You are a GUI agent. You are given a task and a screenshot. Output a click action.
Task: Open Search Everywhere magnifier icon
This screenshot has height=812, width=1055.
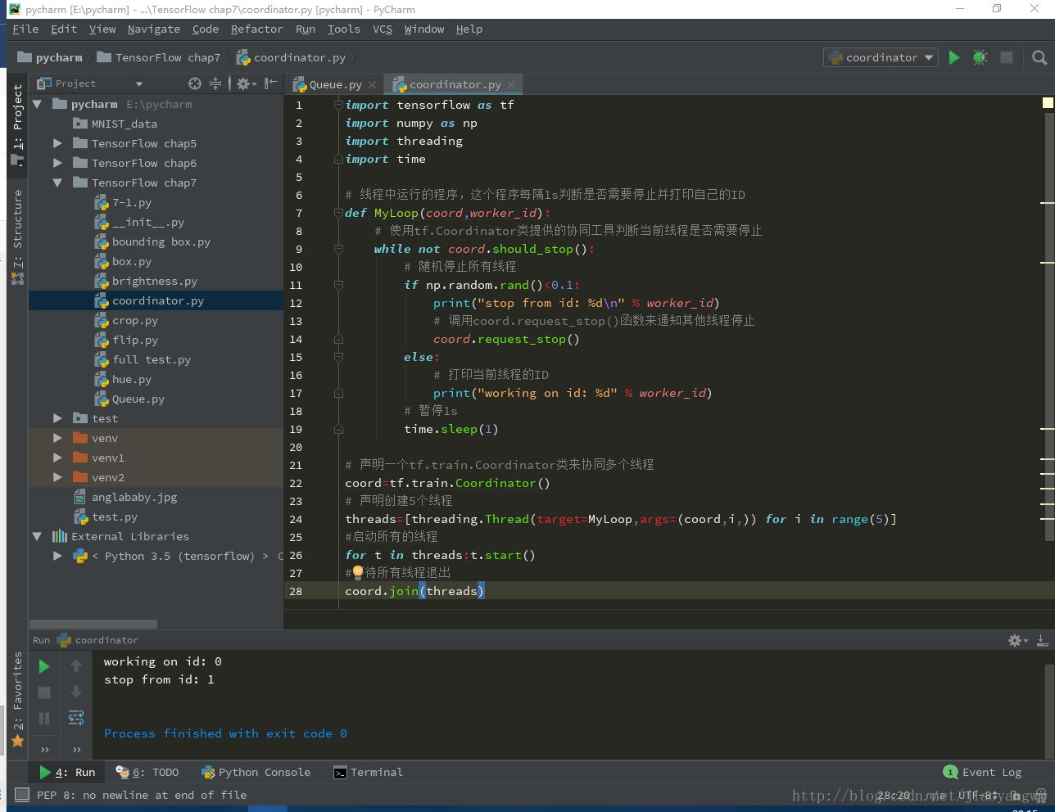[x=1039, y=57]
